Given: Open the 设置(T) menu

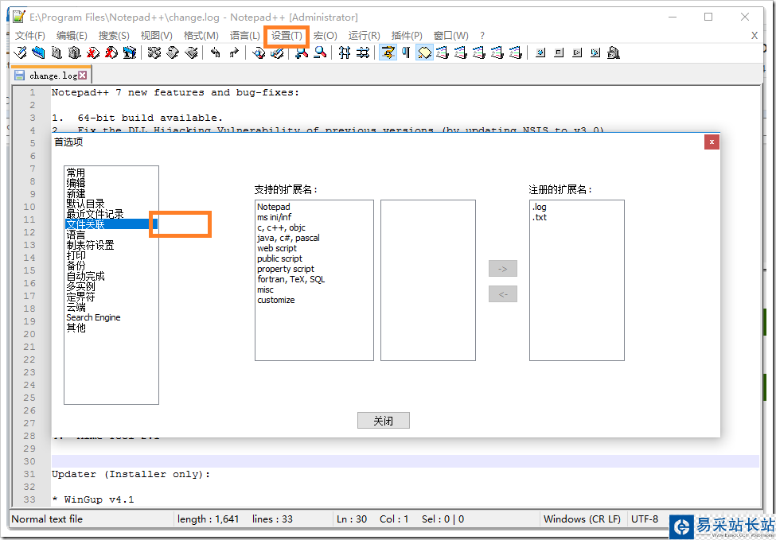Looking at the screenshot, I should (x=287, y=36).
